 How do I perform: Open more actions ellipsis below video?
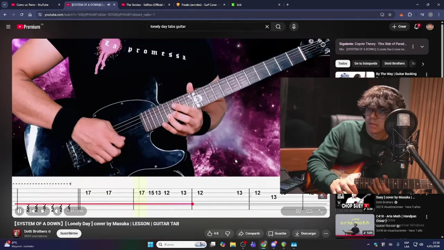click(326, 233)
